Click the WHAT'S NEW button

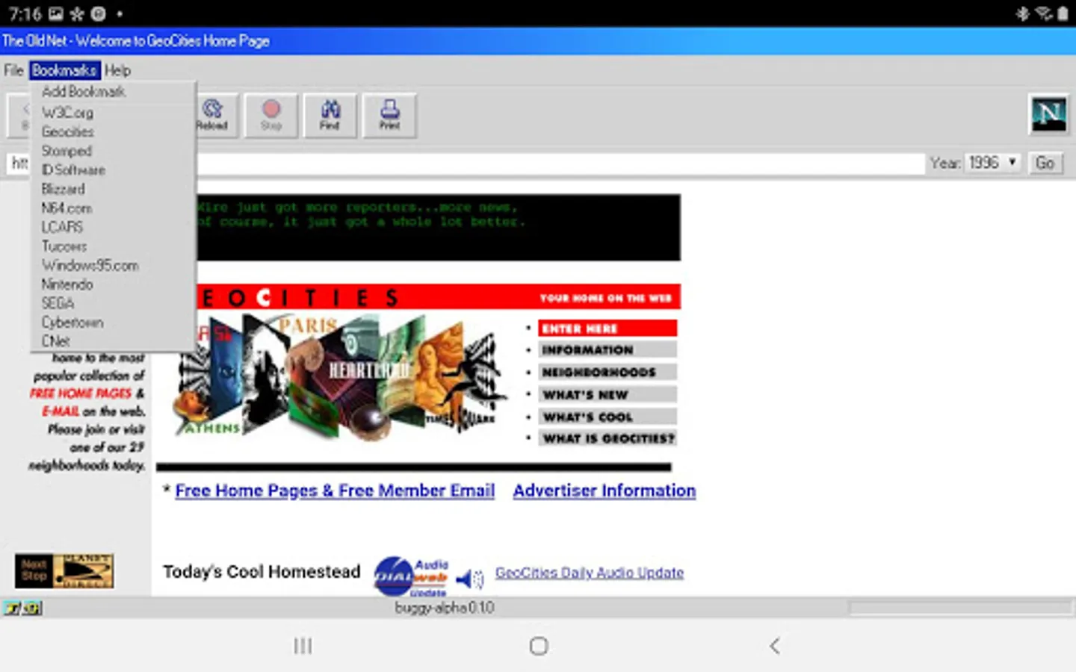coord(607,394)
